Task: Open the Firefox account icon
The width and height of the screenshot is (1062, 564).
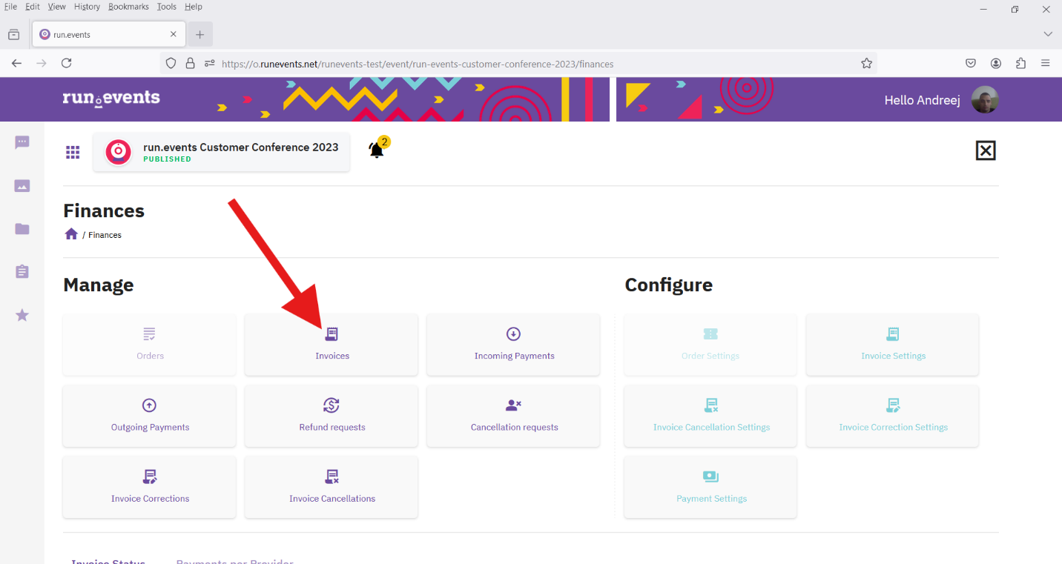Action: click(996, 64)
